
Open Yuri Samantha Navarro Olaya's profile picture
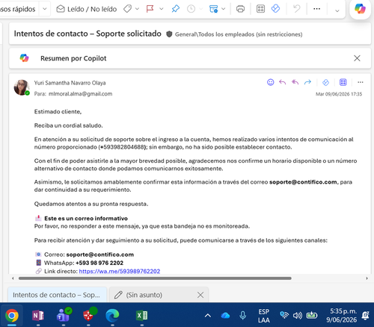pyautogui.click(x=22, y=87)
